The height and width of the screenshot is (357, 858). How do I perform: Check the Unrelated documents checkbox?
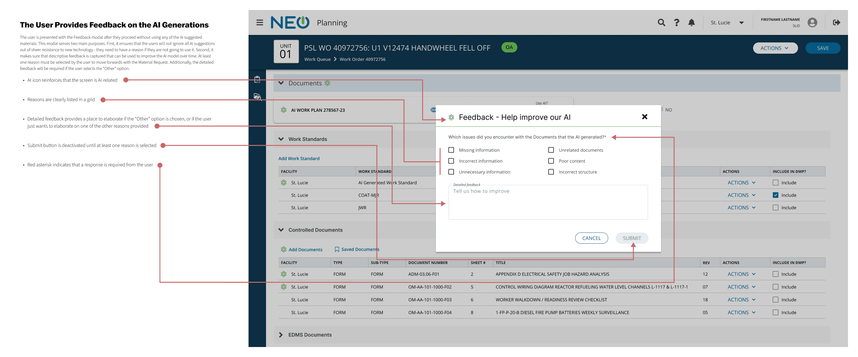tap(551, 150)
